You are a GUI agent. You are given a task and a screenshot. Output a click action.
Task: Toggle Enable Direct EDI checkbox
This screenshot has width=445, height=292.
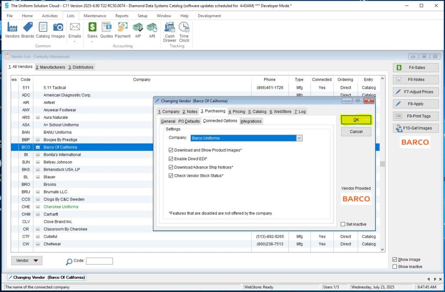pos(171,159)
